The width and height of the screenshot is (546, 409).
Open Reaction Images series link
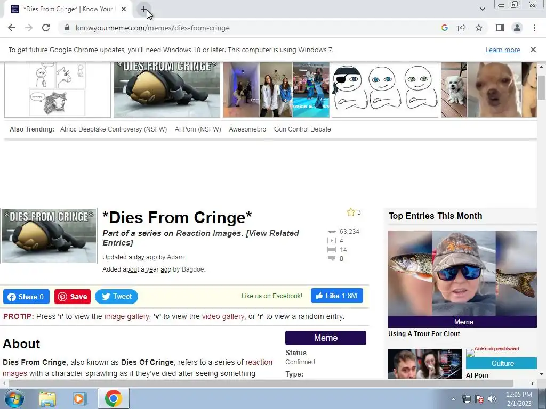point(209,233)
